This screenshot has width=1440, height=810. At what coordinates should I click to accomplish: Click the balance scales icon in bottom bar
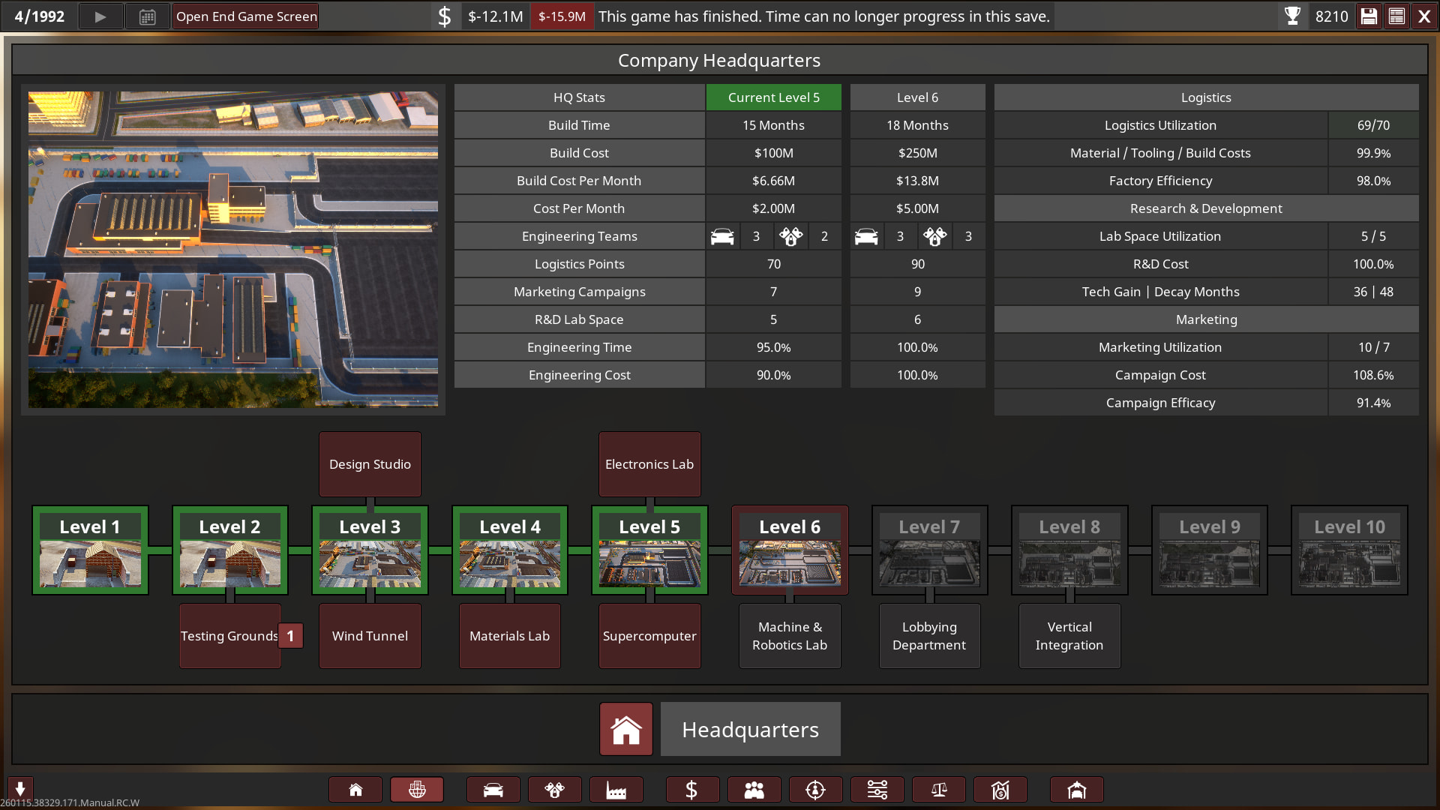click(x=938, y=790)
